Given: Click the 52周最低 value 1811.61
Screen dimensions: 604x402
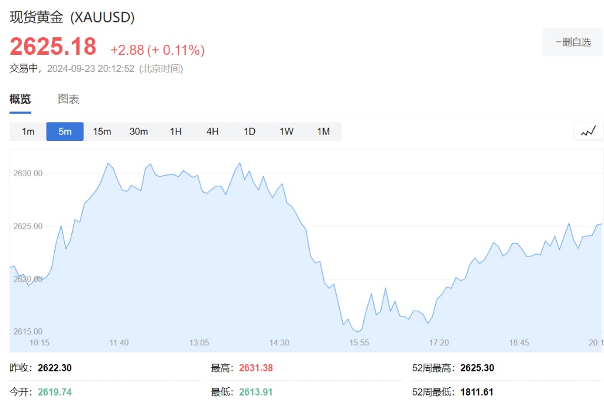Looking at the screenshot, I should point(477,392).
